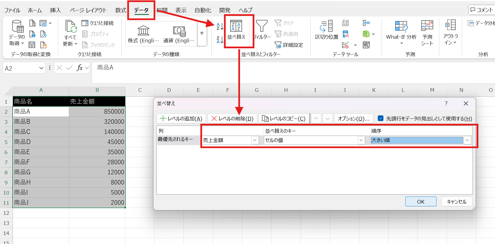Image resolution: width=495 pixels, height=244 pixels.
Task: Move level up arrow button
Action: pyautogui.click(x=316, y=118)
